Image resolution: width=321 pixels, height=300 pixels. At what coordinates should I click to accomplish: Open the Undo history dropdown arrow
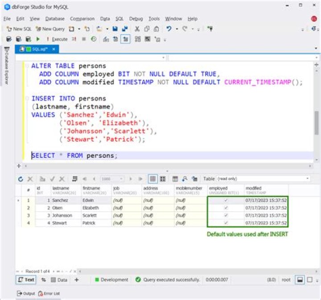pos(177,29)
